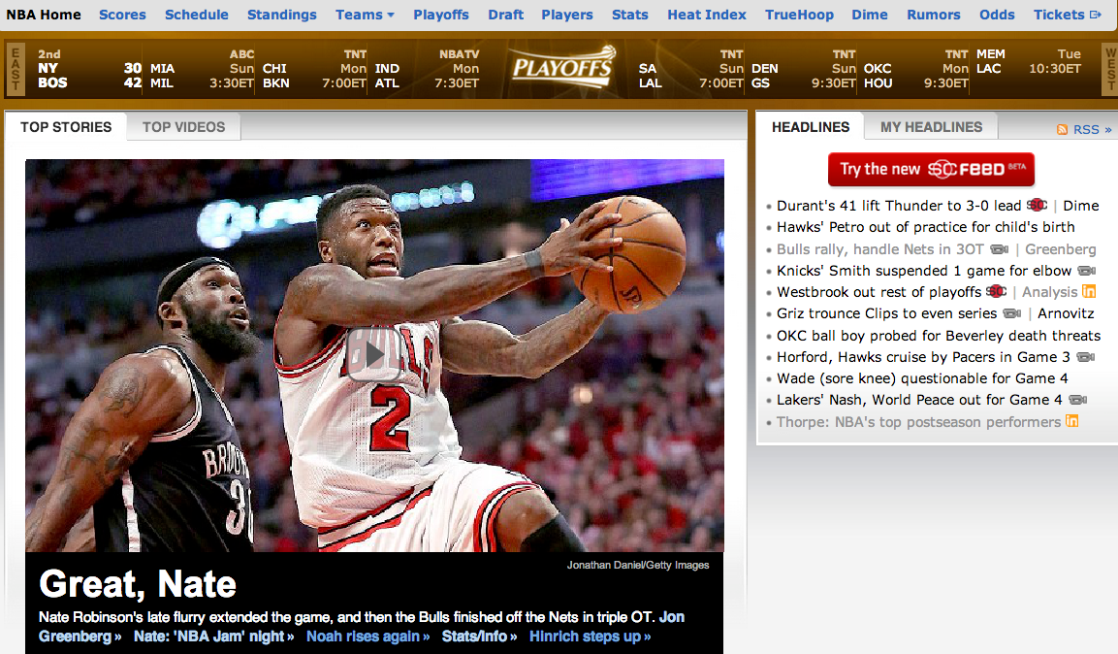Open the Odds page
The height and width of the screenshot is (654, 1118).
[x=997, y=15]
